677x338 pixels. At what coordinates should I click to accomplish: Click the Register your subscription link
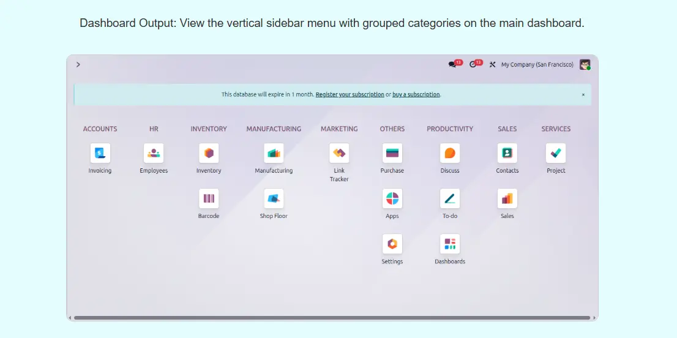350,95
